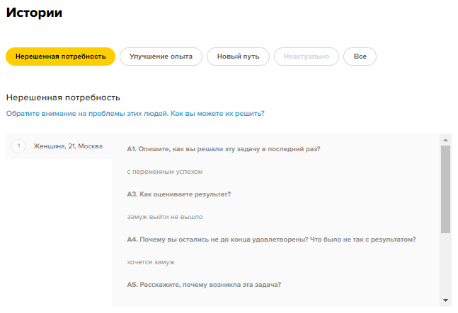Image resolution: width=458 pixels, height=313 pixels.
Task: Click the numbered circle icon 1
Action: (18, 146)
